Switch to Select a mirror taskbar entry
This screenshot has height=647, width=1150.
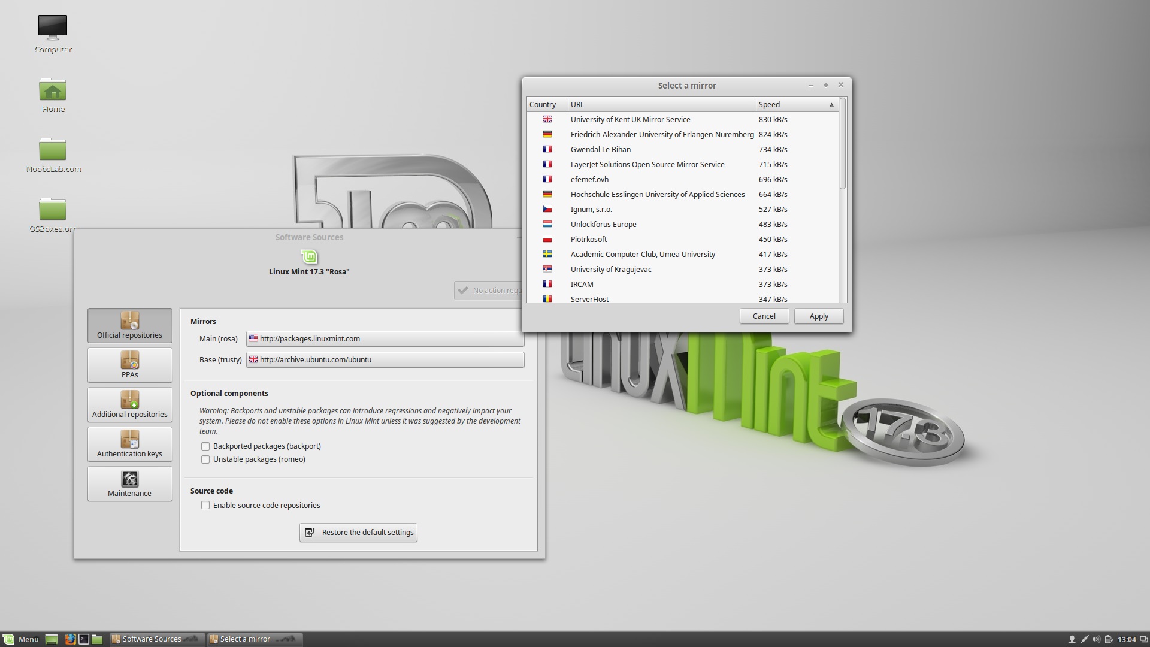click(255, 639)
